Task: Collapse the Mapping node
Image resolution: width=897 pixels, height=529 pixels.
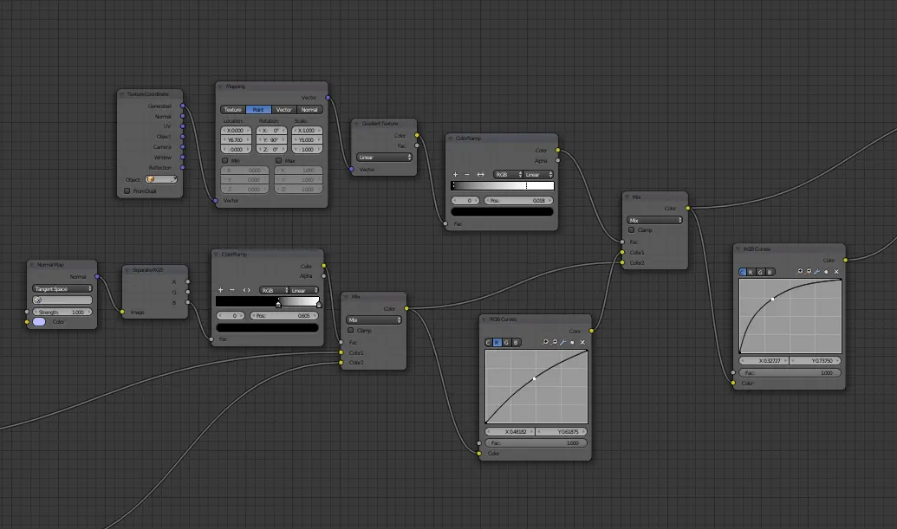Action: pos(220,87)
